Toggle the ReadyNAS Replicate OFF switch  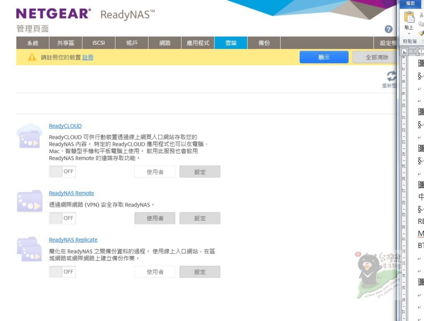(62, 272)
